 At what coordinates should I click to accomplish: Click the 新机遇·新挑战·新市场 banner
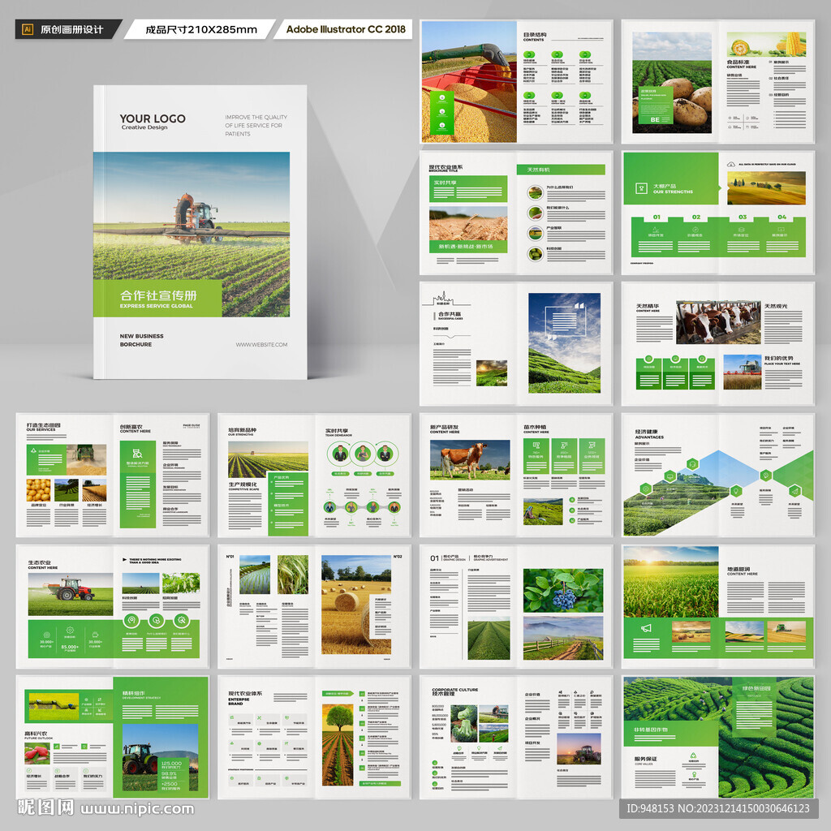(468, 247)
